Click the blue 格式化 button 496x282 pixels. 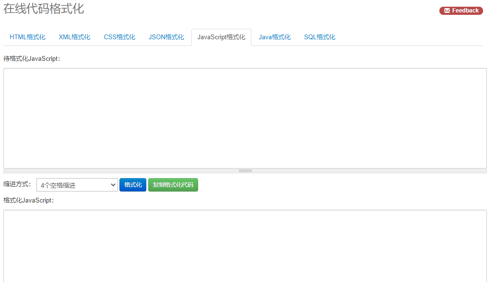[x=133, y=185]
